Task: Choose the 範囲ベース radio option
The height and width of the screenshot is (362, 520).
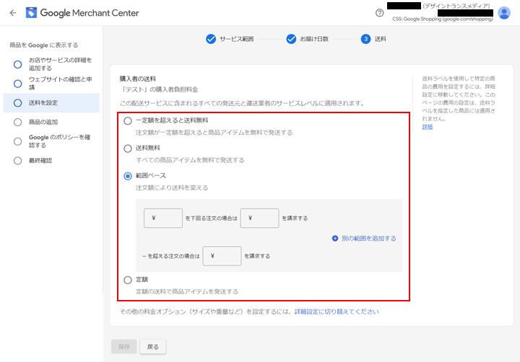Action: (x=128, y=175)
